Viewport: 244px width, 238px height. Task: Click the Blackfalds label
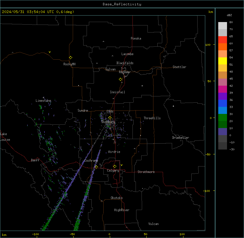point(125,63)
